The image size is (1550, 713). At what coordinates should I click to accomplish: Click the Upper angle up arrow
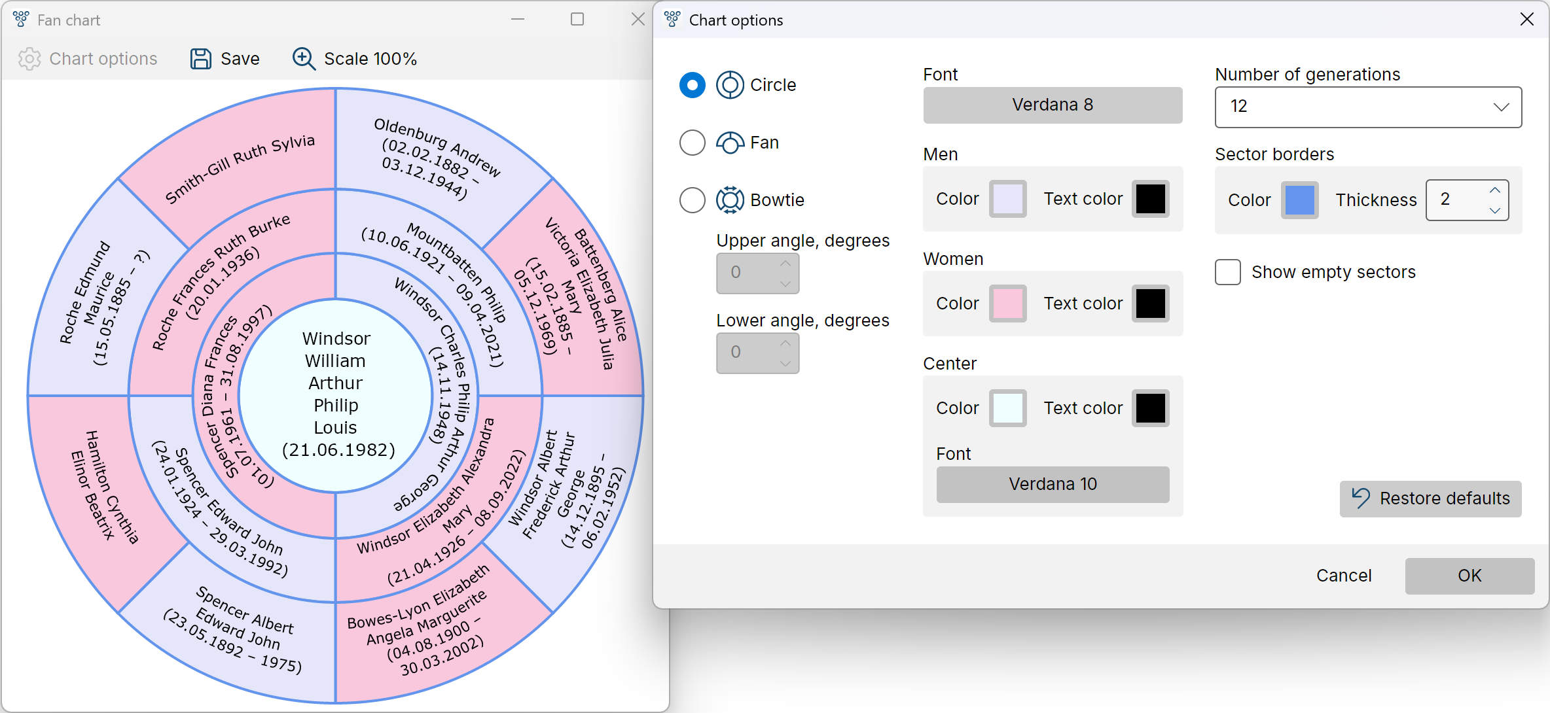[x=785, y=263]
